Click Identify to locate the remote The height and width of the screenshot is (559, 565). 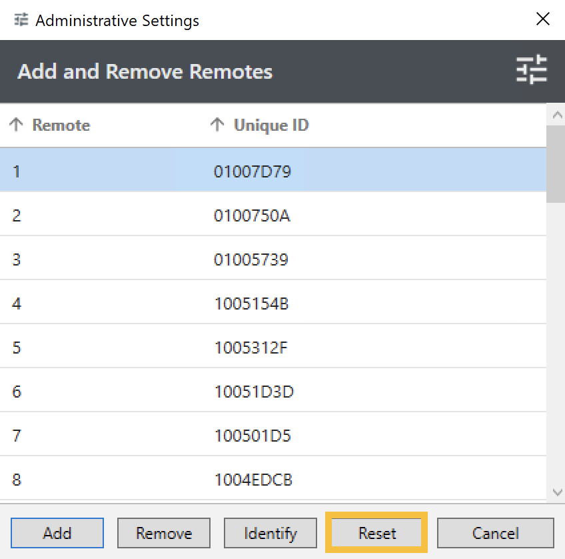(x=270, y=533)
